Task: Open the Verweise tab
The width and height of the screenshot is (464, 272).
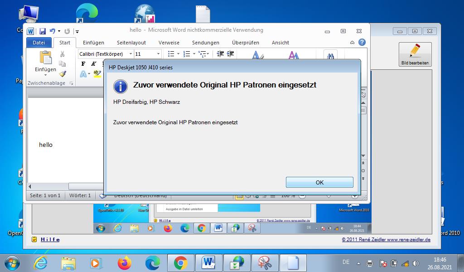Action: (169, 43)
